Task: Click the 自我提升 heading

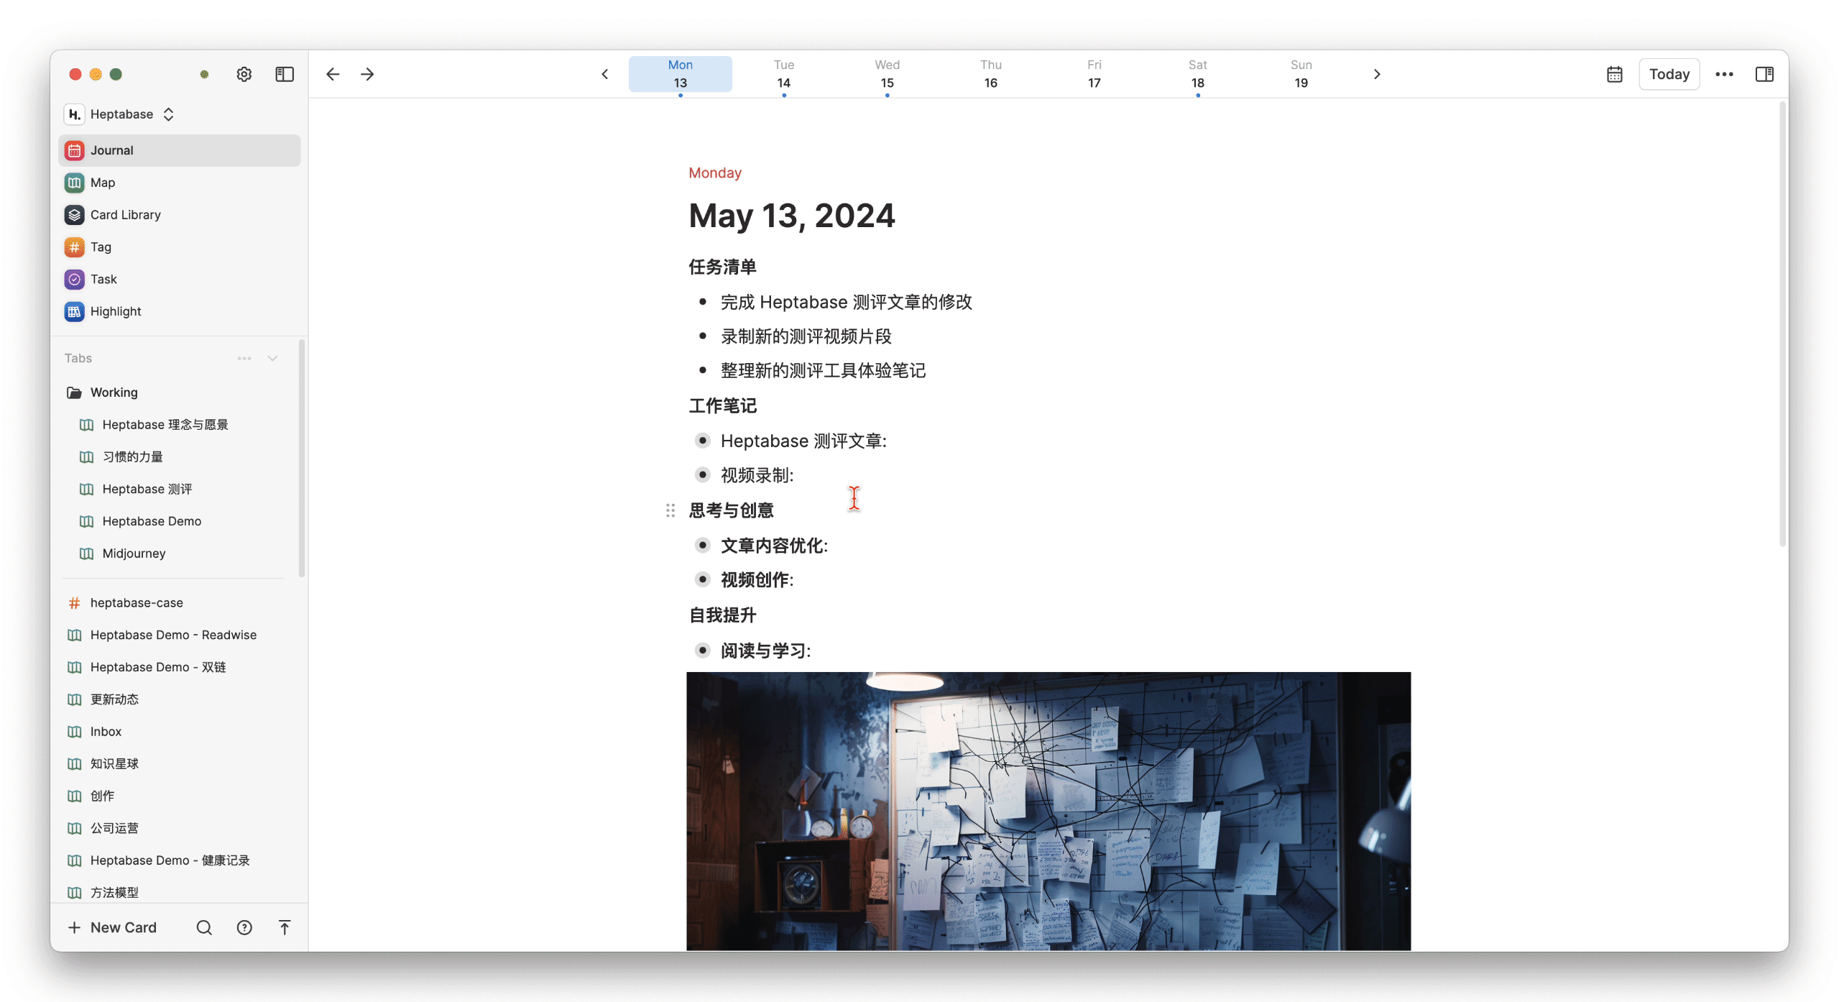Action: coord(722,615)
